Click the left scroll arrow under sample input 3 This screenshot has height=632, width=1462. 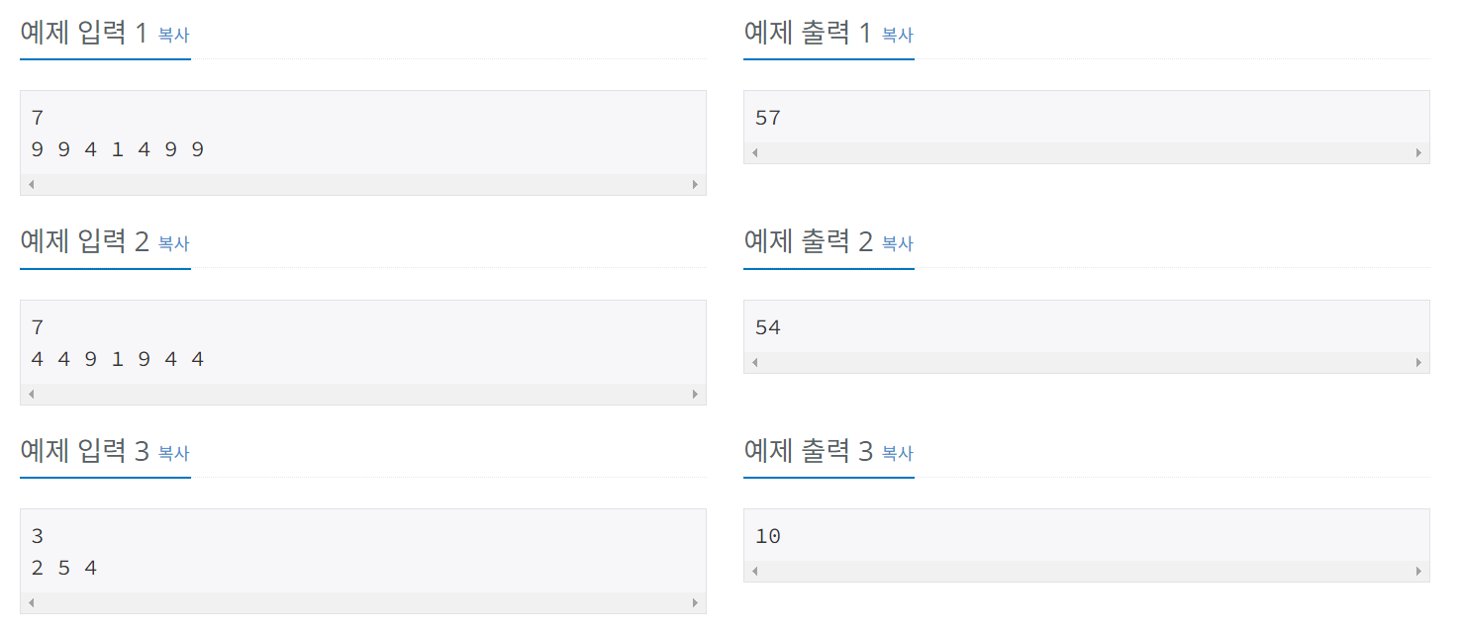coord(30,602)
